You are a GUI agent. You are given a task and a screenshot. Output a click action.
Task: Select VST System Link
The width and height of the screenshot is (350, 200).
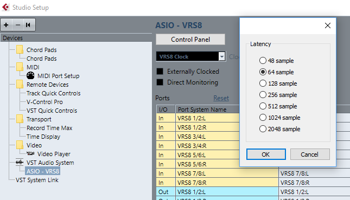pyautogui.click(x=37, y=180)
